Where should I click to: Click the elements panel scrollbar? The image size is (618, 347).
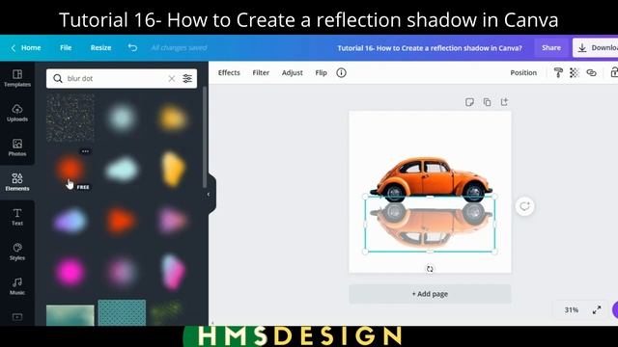click(204, 138)
